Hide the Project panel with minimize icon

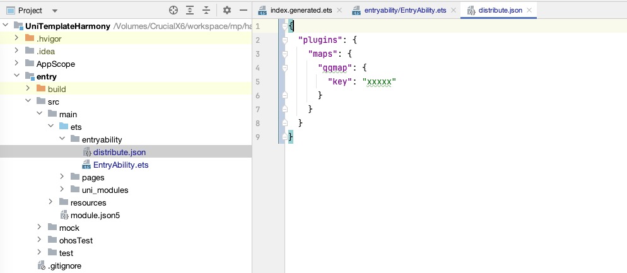[x=243, y=11]
